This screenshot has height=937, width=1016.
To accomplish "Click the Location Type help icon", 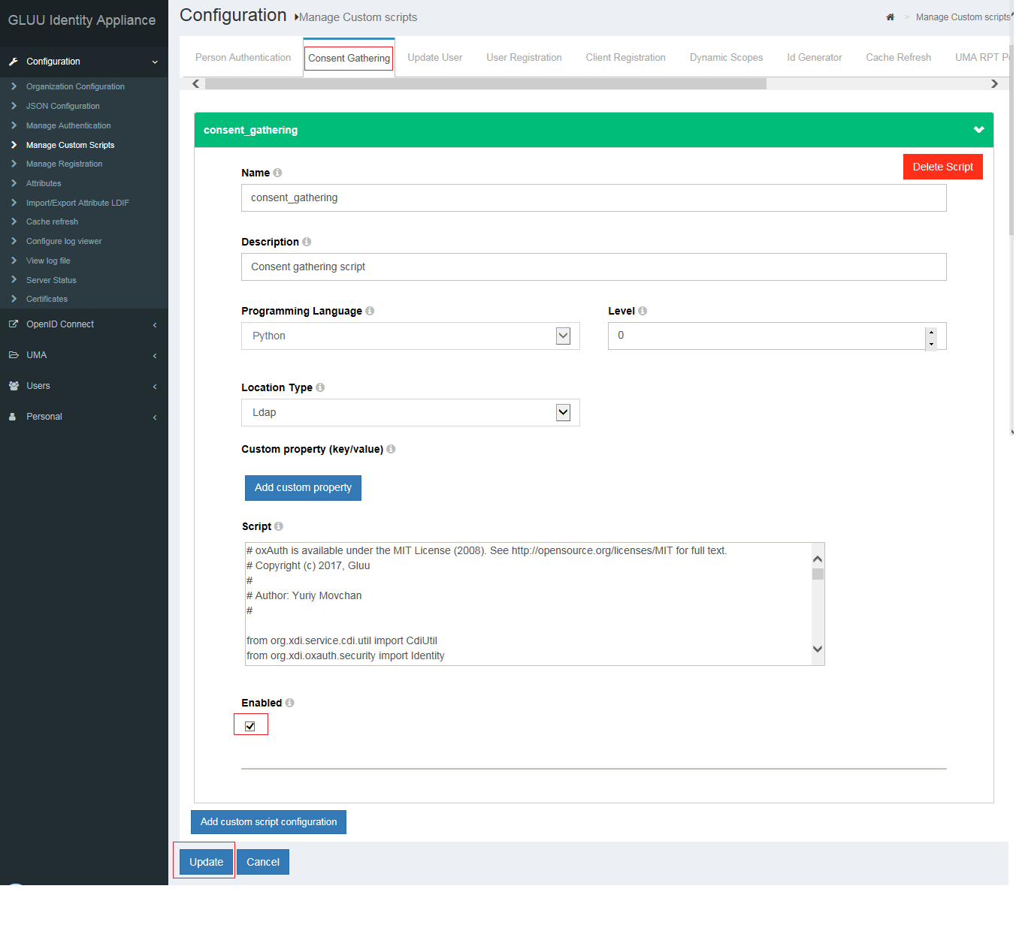I will pos(320,387).
